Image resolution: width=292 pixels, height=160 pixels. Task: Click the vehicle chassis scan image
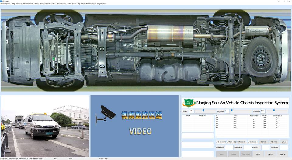click(146, 50)
